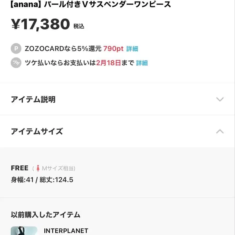The height and width of the screenshot is (235, 235).
Task: Click the chevron next to アイテム説明
Action: pos(220,99)
